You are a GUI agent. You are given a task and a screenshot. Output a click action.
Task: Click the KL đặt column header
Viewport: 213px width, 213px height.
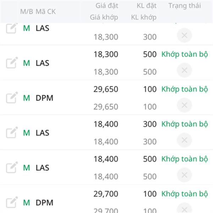146,6
